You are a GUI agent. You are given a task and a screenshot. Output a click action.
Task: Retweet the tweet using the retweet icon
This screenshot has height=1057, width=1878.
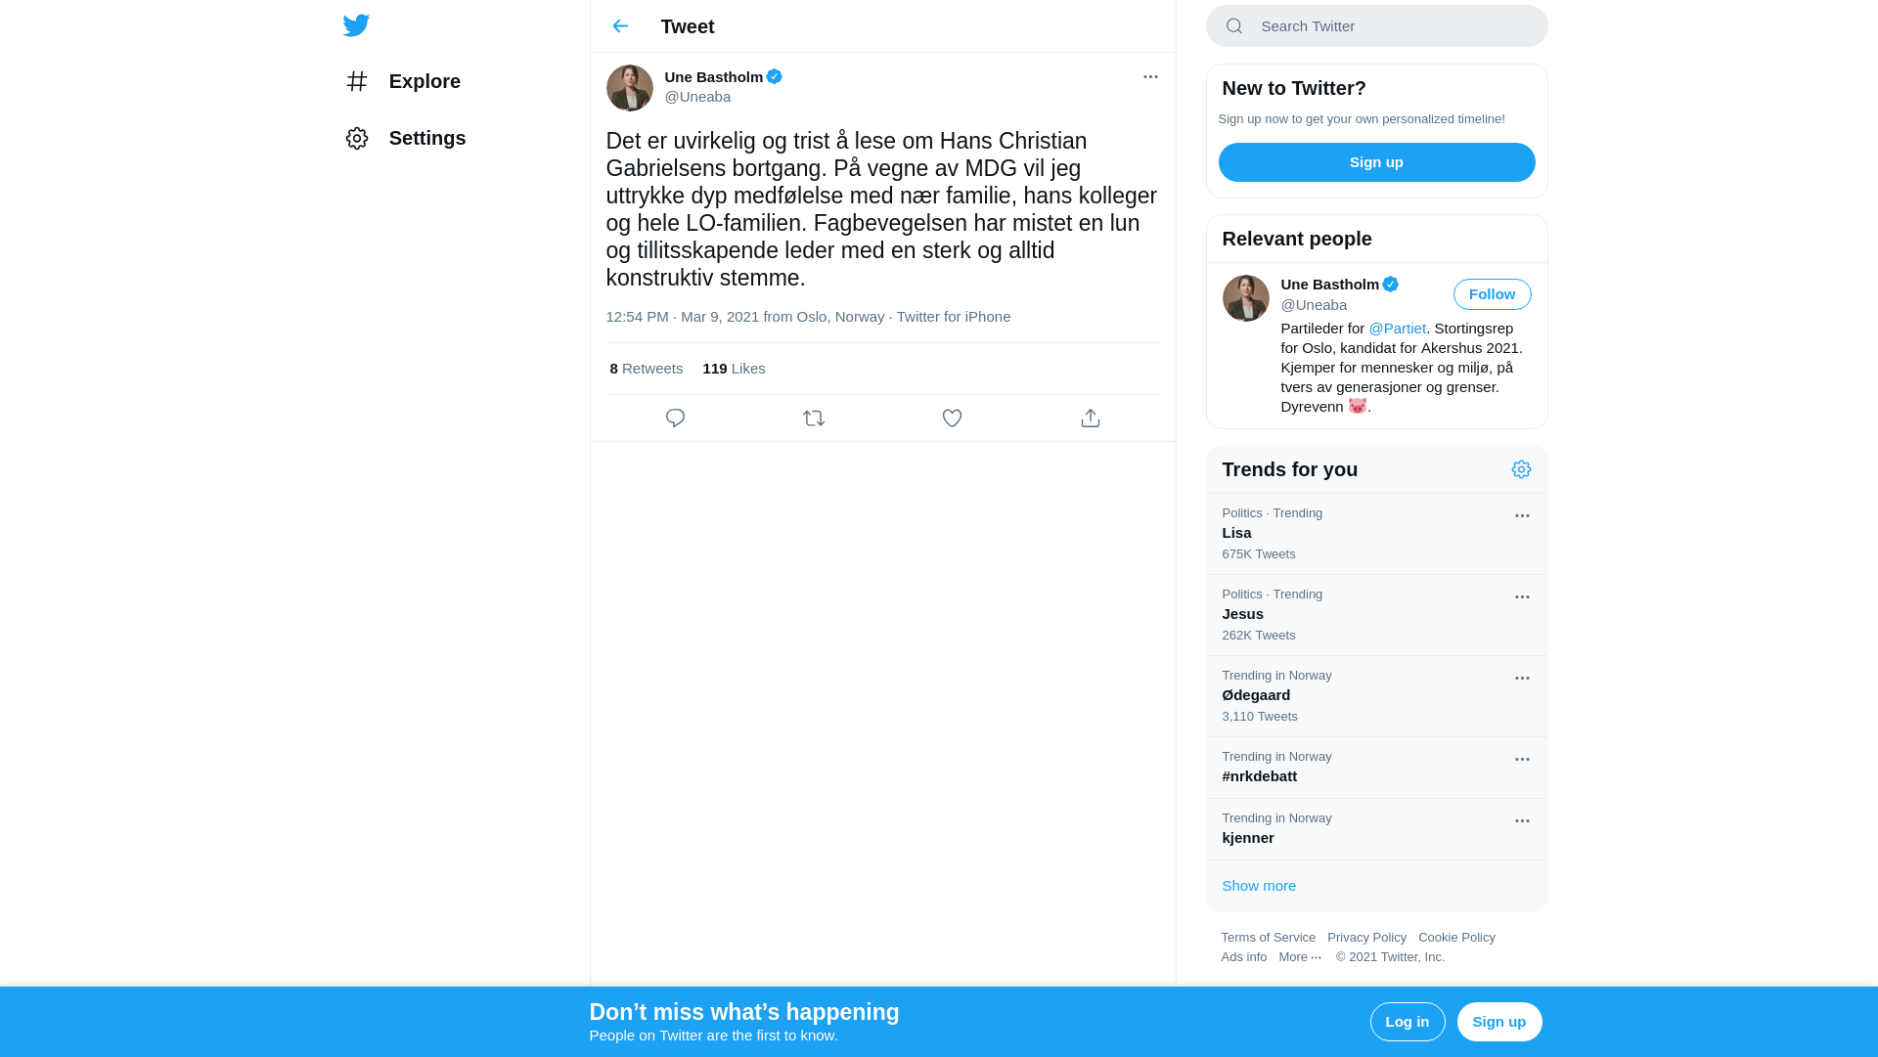(x=814, y=418)
